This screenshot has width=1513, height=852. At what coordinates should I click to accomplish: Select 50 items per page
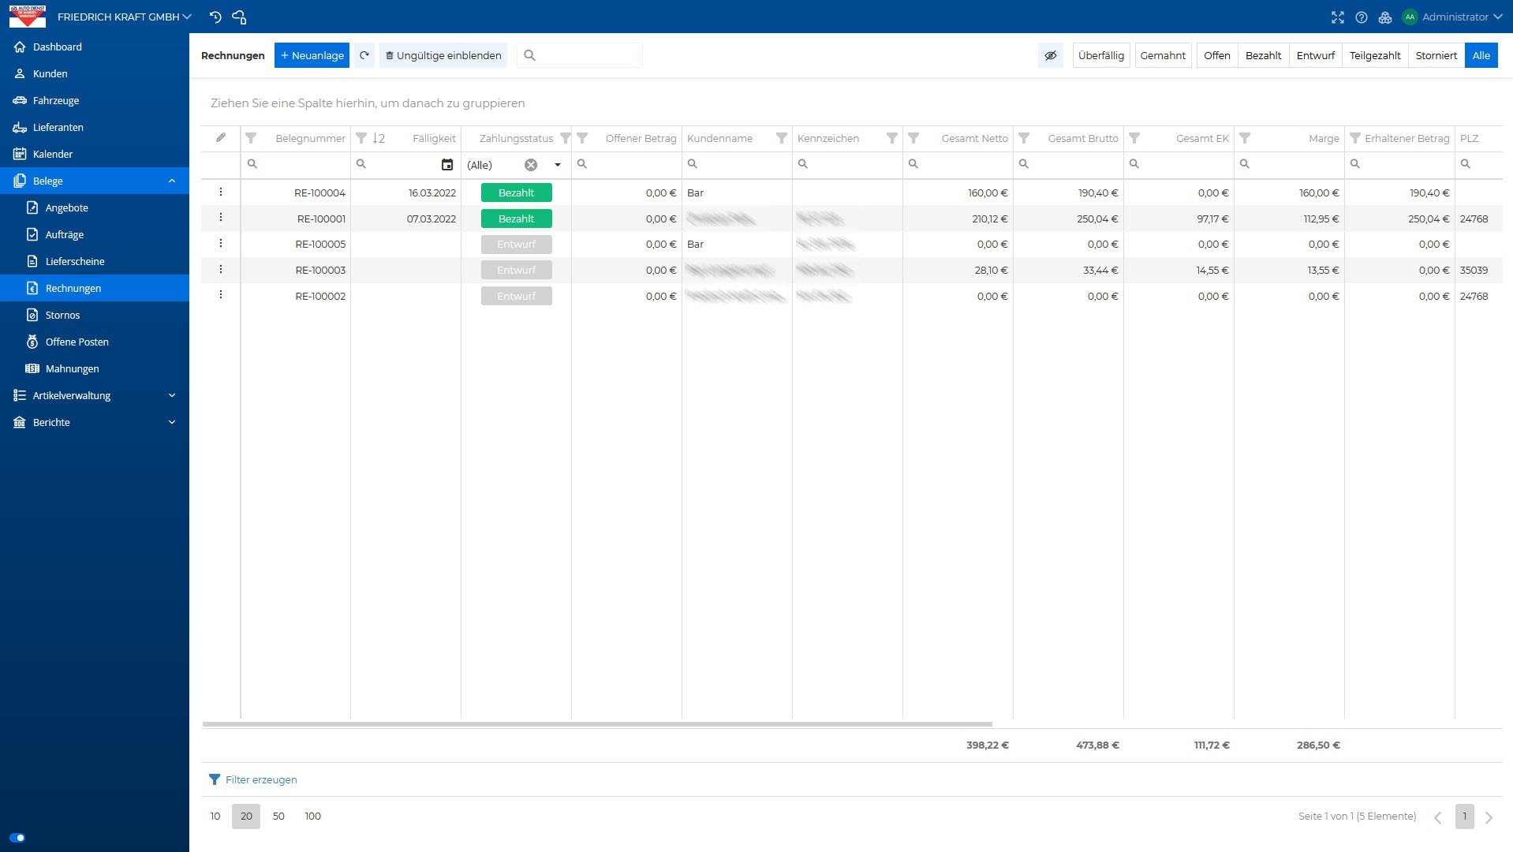tap(278, 816)
